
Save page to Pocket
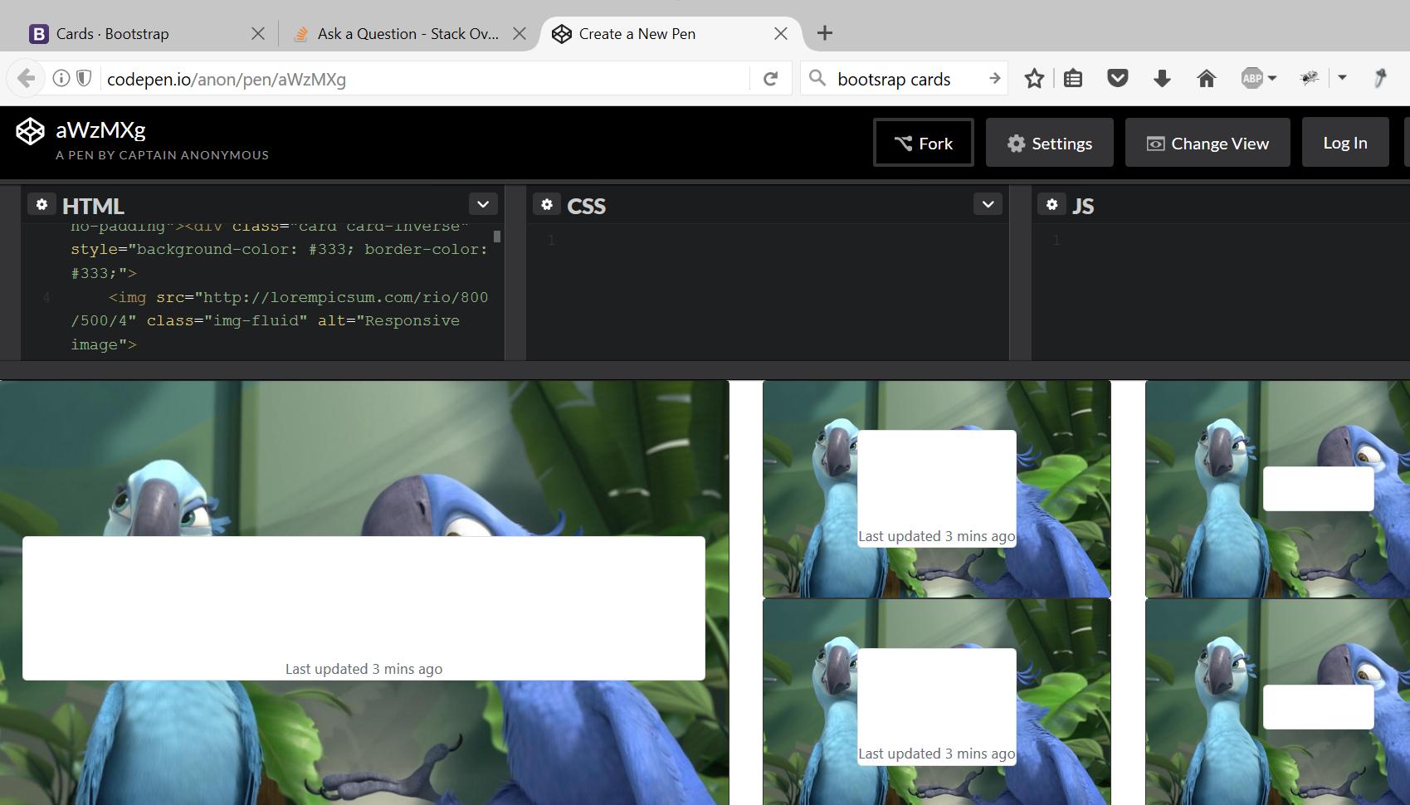coord(1118,79)
